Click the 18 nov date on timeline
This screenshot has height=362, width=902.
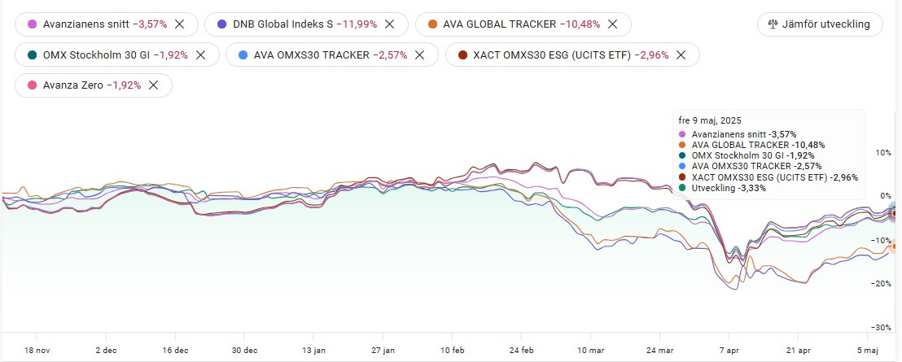tap(37, 351)
